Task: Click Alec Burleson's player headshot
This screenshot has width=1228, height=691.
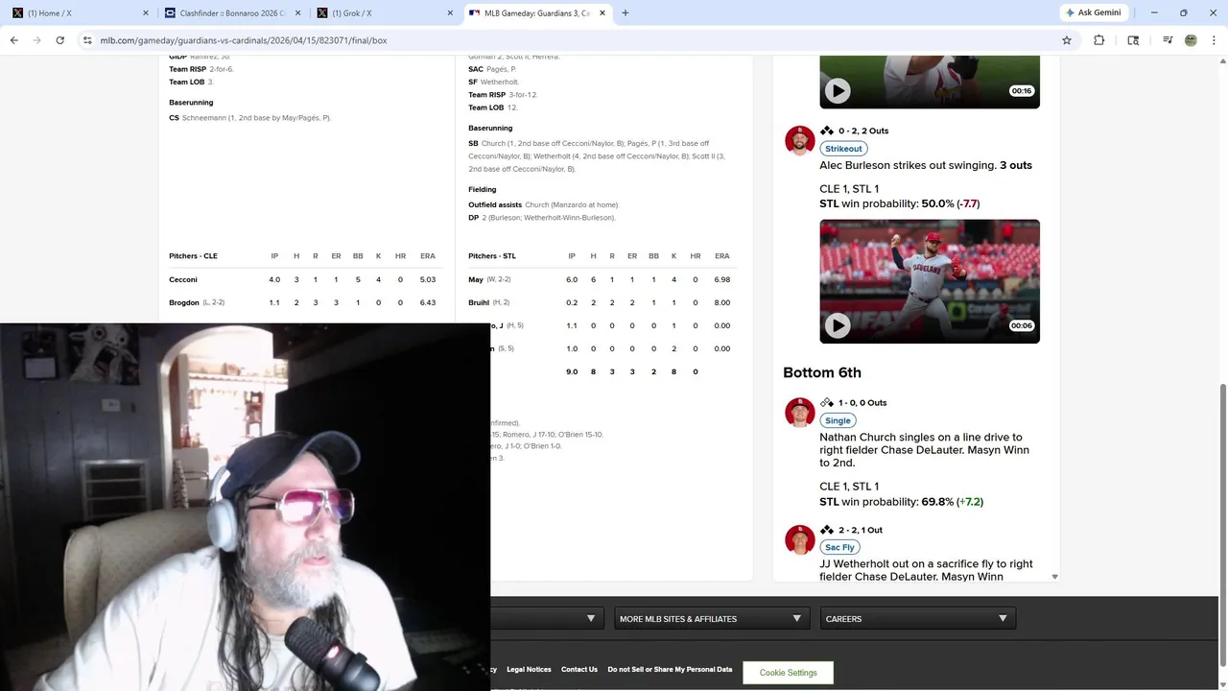Action: (x=799, y=140)
